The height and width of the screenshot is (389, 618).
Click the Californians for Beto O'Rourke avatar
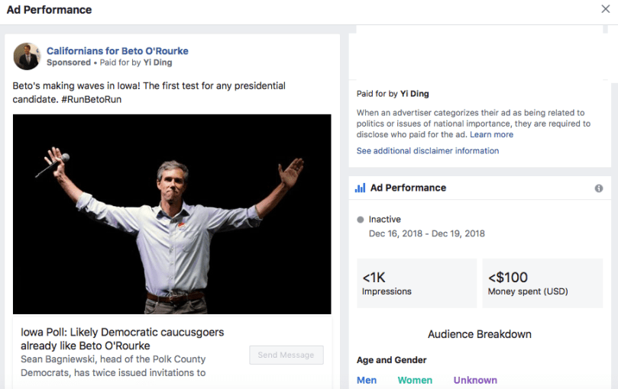coord(27,56)
